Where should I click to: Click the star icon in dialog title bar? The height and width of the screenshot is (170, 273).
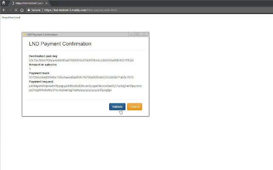point(24,34)
